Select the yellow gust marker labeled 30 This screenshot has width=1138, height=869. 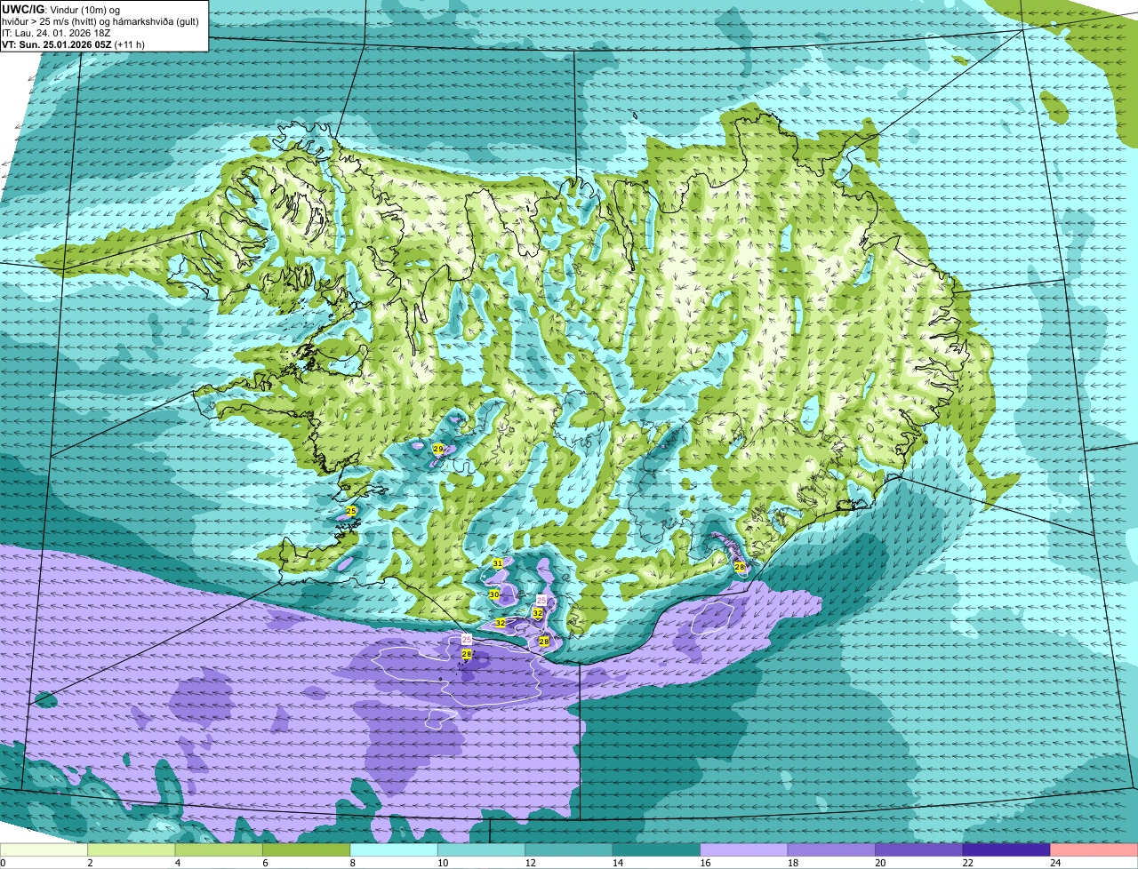[x=494, y=594]
